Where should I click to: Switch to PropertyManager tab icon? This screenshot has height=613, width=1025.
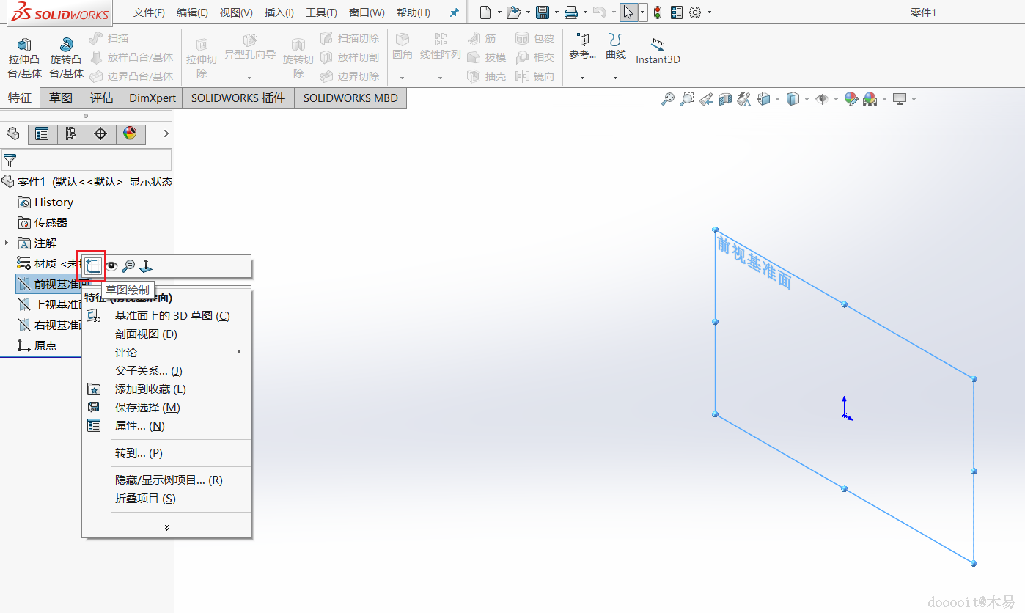pos(43,133)
